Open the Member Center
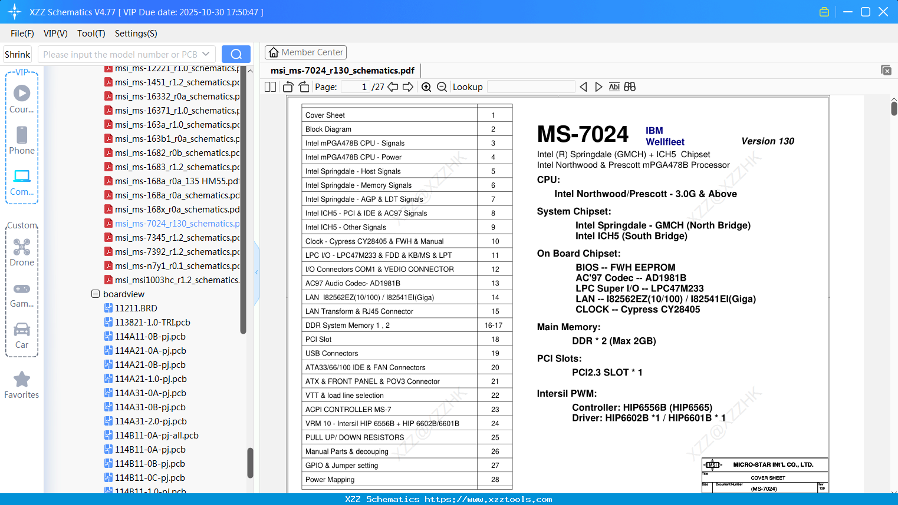Screen dimensions: 898x505 [x=305, y=52]
